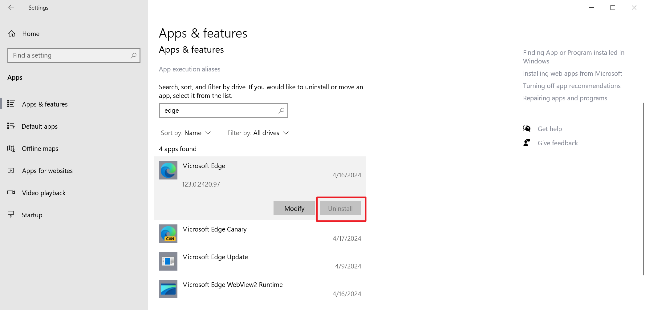Screen dimensions: 645x310
Task: Click the Edge WebView2 Runtime icon
Action: [168, 289]
